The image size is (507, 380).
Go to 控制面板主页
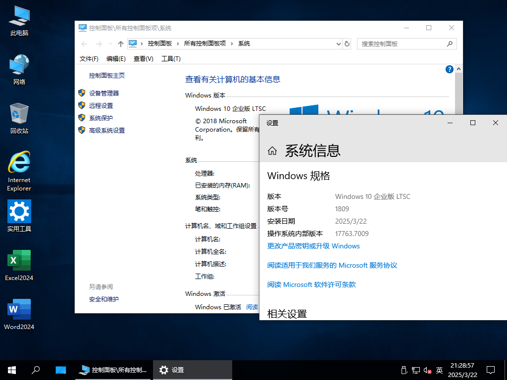[x=107, y=76]
